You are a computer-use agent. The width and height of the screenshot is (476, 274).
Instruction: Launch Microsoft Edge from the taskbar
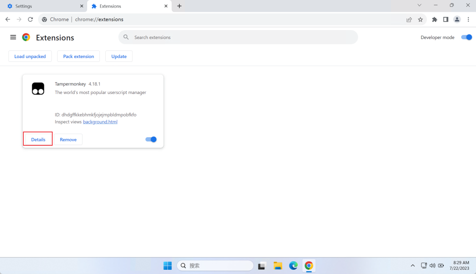point(293,266)
